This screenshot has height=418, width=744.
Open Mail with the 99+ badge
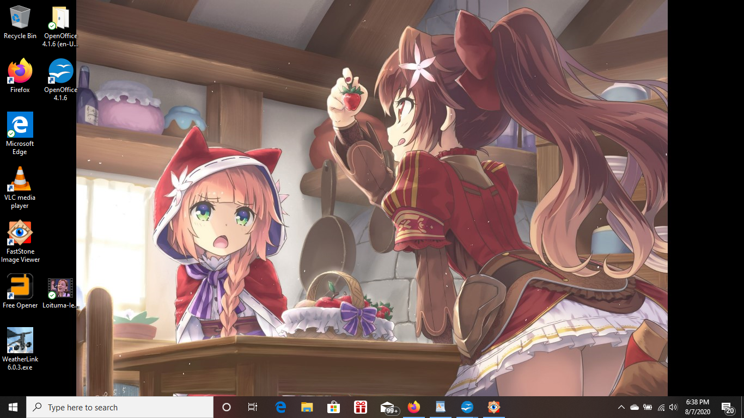(388, 408)
